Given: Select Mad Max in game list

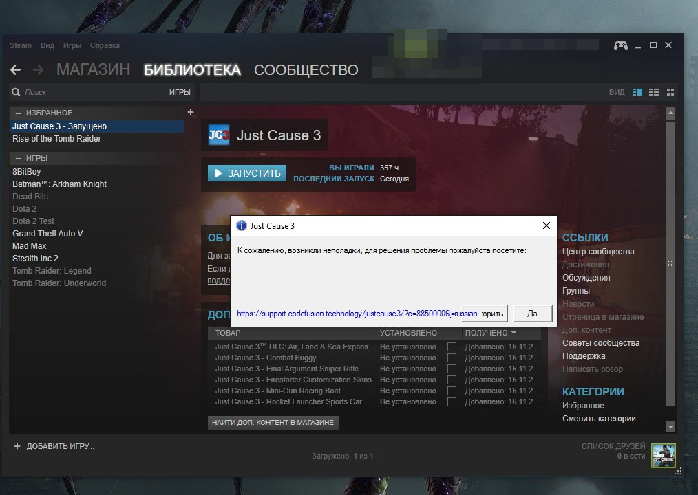Looking at the screenshot, I should click(30, 246).
